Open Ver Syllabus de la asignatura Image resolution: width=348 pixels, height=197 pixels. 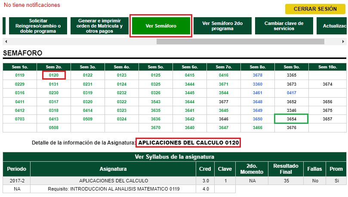[x=175, y=157]
